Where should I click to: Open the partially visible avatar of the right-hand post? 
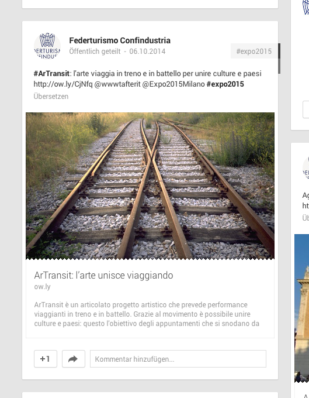pos(305,167)
